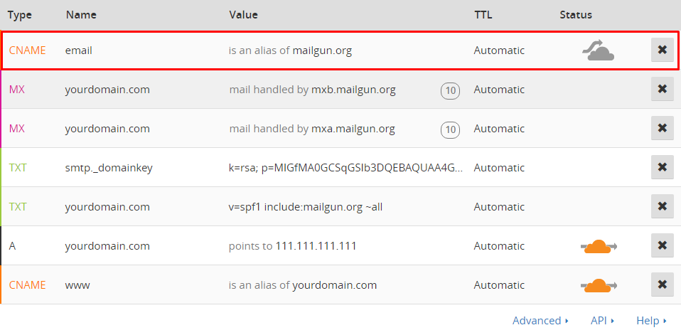
Task: Edit value 'points to 111.111.111.111'
Action: click(x=293, y=246)
